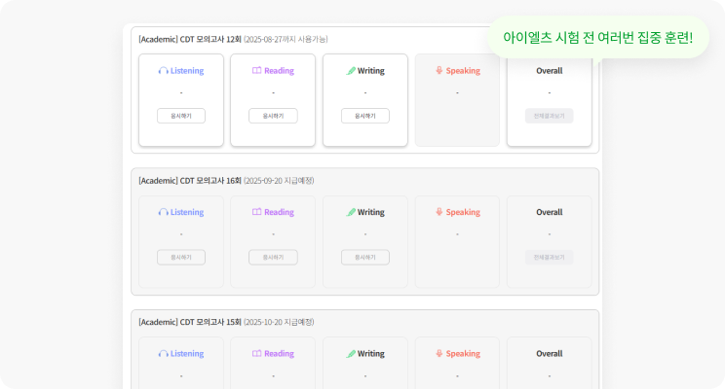Click the Listening label in 16회 section
725x389 pixels.
[x=187, y=212]
